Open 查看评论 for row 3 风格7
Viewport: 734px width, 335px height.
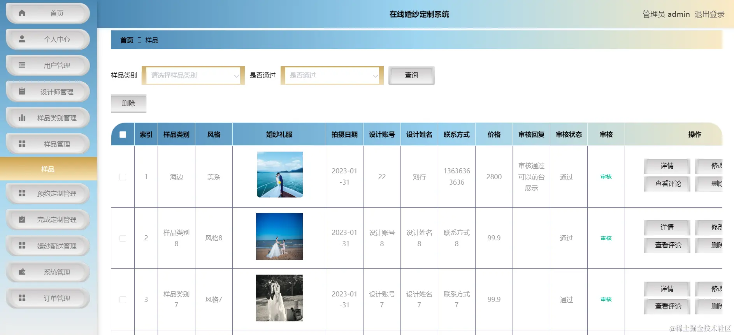coord(667,307)
